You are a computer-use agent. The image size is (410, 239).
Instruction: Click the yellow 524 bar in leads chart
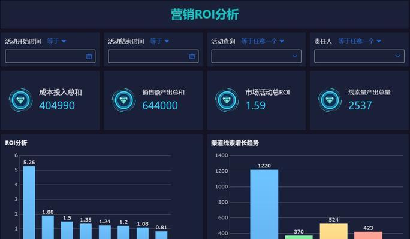(334, 231)
